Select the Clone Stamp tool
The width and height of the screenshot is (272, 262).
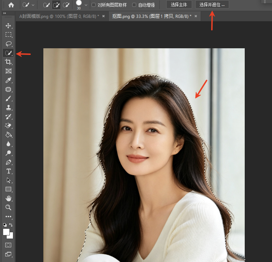8,108
